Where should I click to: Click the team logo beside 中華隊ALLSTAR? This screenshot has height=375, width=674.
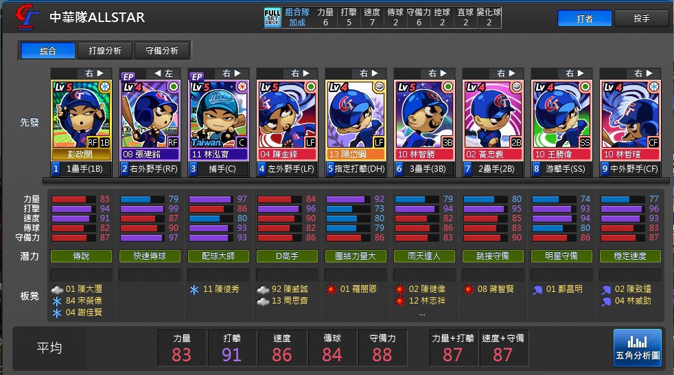pyautogui.click(x=27, y=17)
